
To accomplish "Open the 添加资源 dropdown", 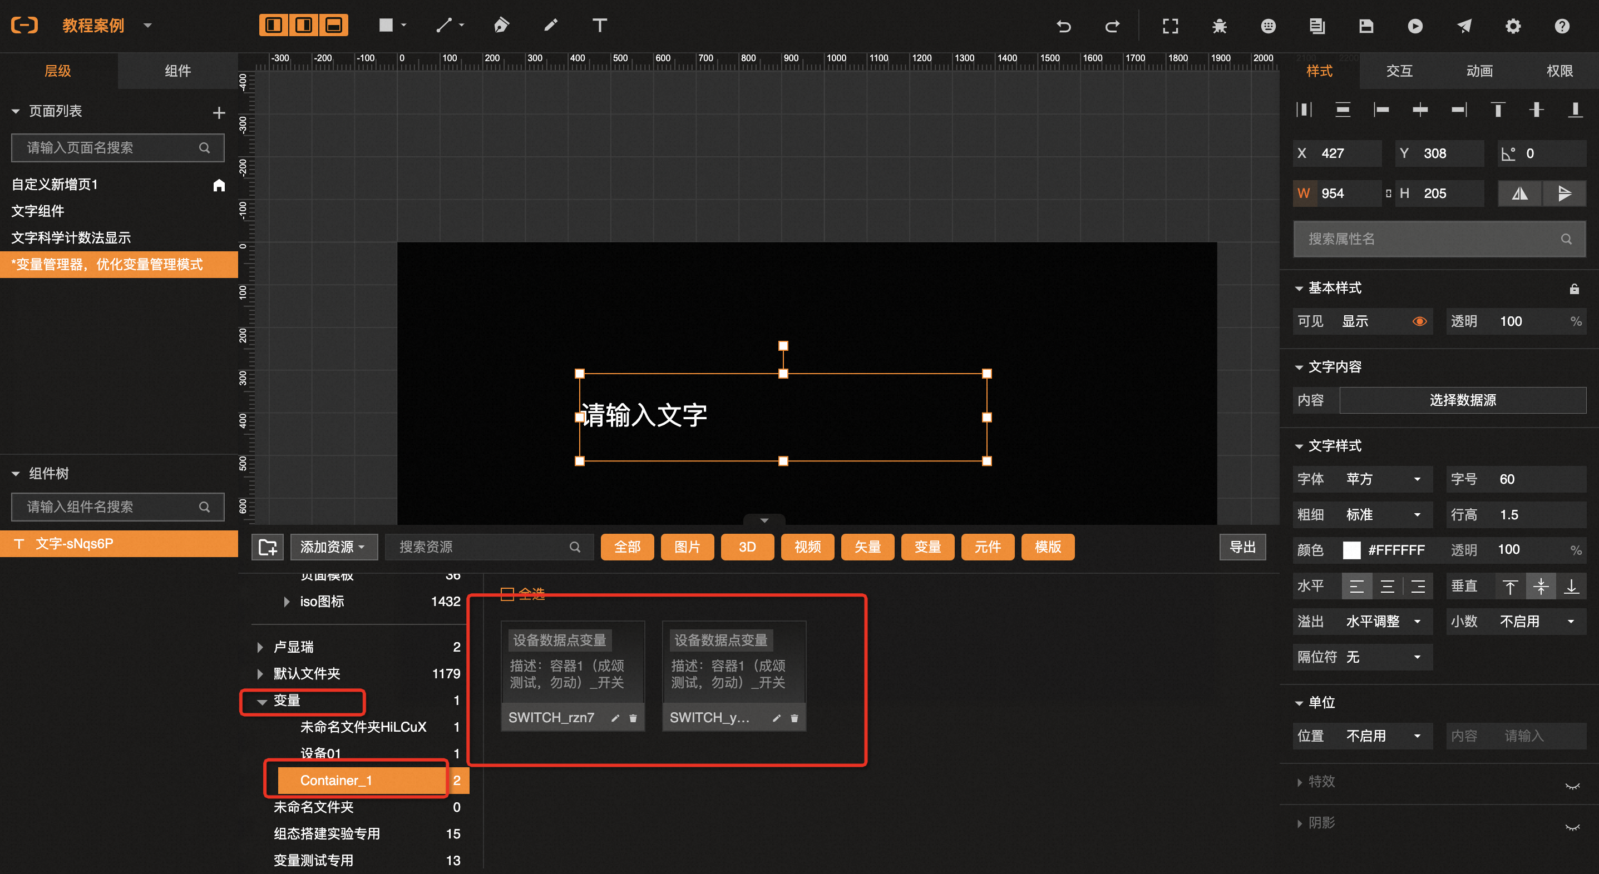I will (x=332, y=547).
